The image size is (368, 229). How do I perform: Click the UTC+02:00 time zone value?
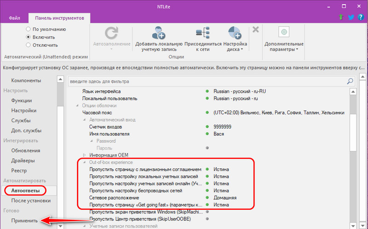click(279, 112)
